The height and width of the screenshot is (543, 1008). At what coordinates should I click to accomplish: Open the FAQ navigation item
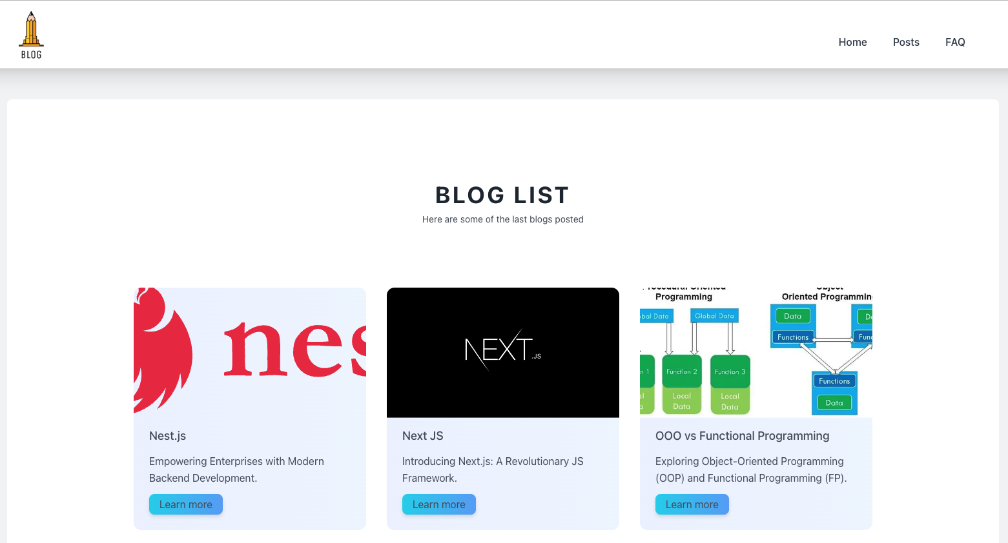954,42
